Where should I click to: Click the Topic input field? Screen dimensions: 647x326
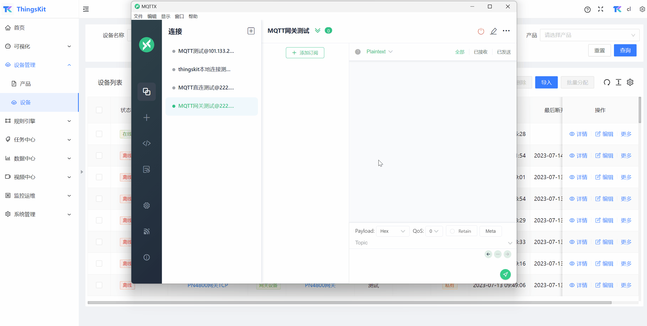[429, 243]
